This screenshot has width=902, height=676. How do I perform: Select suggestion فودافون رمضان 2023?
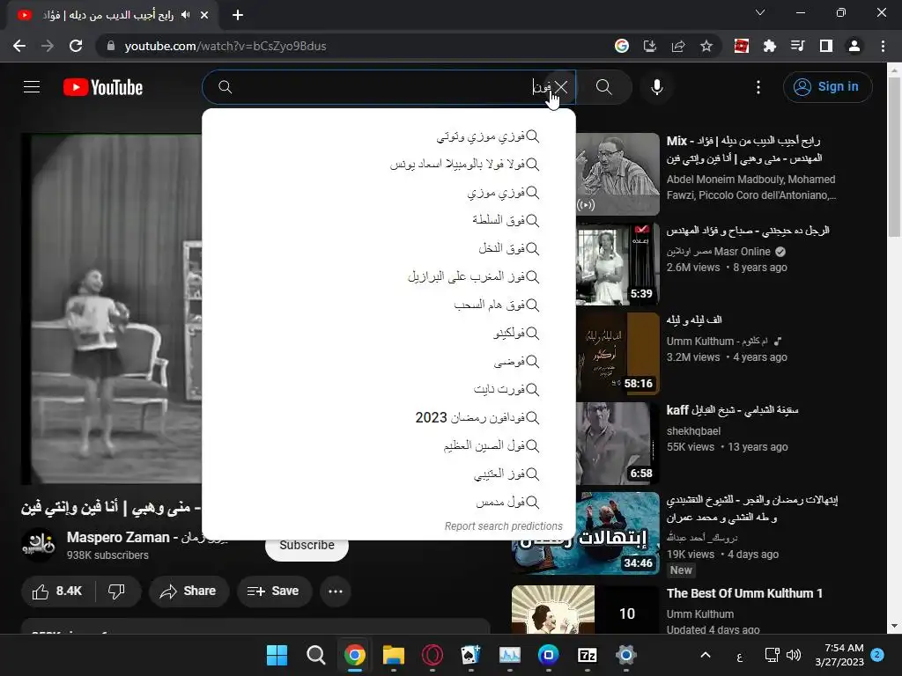388,418
